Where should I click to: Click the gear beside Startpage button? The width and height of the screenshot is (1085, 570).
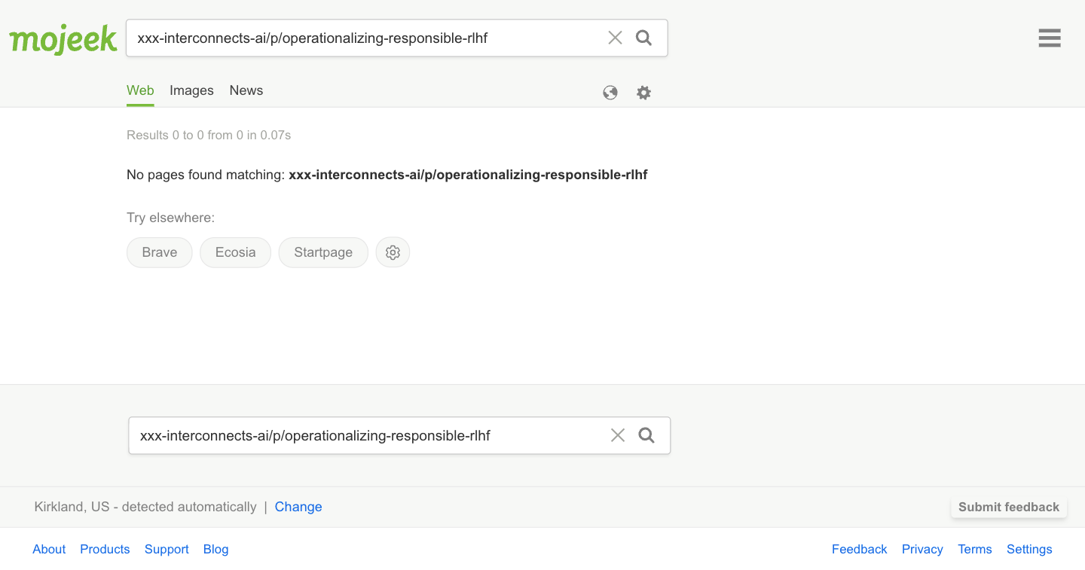(x=393, y=252)
